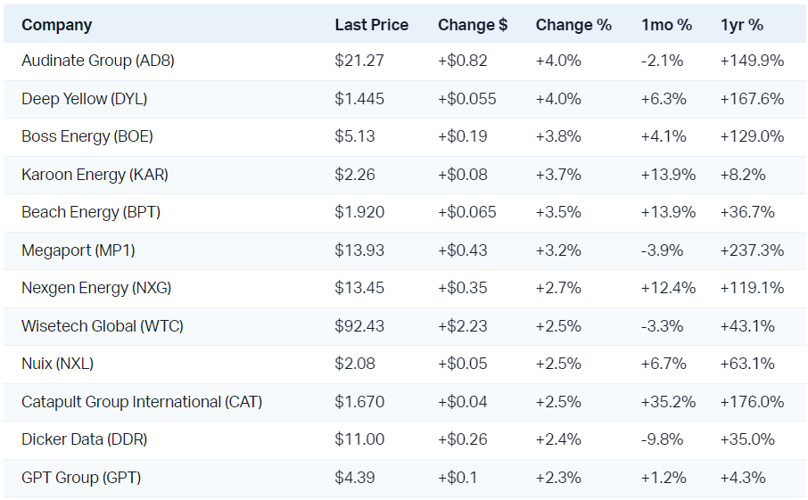The image size is (808, 500).
Task: Click Wisetech Global's $92.43 last price
Action: 359,326
